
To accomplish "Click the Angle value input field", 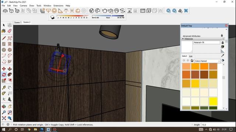I will coord(218,125).
